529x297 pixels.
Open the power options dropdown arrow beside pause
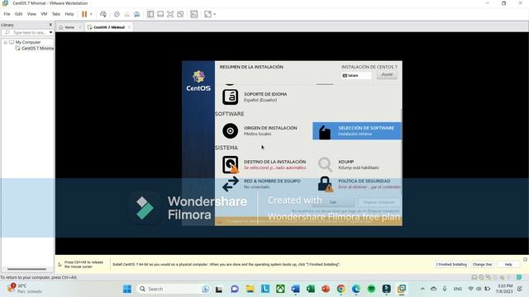(91, 14)
